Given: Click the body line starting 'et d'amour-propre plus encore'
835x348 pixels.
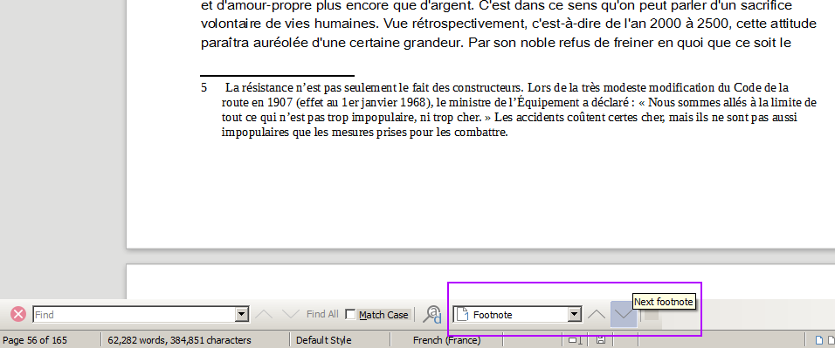Looking at the screenshot, I should click(496, 6).
